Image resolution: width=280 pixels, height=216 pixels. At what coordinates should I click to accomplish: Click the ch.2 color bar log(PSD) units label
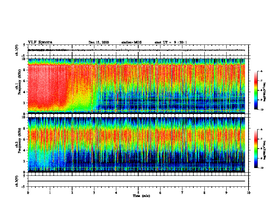point(265,150)
